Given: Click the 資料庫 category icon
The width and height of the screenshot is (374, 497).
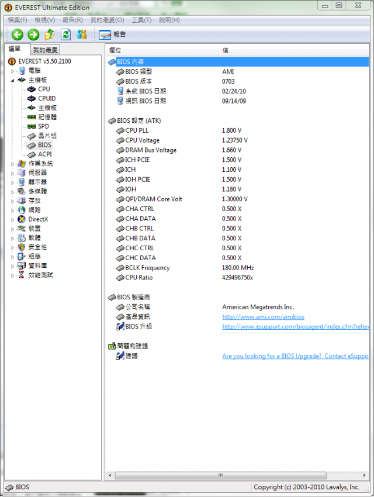Looking at the screenshot, I should [22, 265].
